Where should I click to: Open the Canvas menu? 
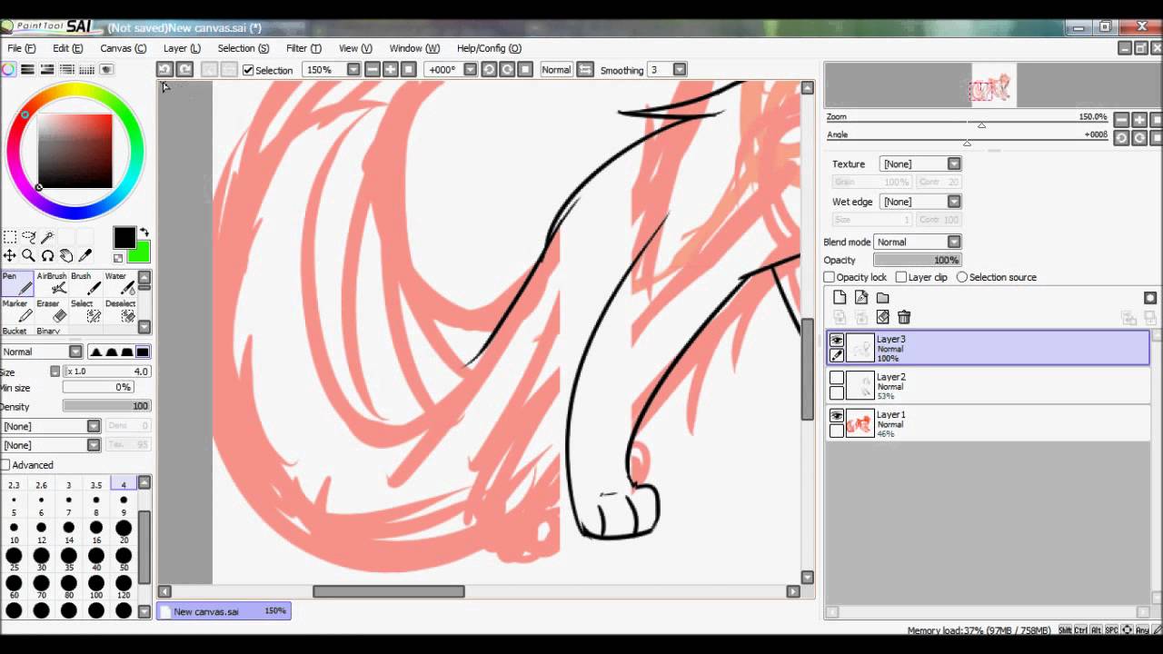pos(123,48)
